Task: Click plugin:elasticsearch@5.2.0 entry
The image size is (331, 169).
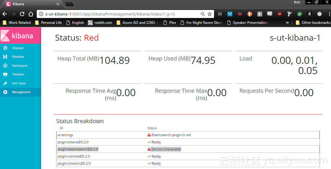Action: (x=78, y=149)
